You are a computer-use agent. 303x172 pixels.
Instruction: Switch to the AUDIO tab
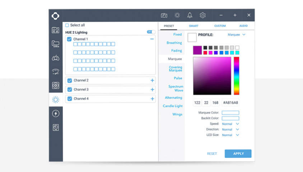(x=243, y=26)
